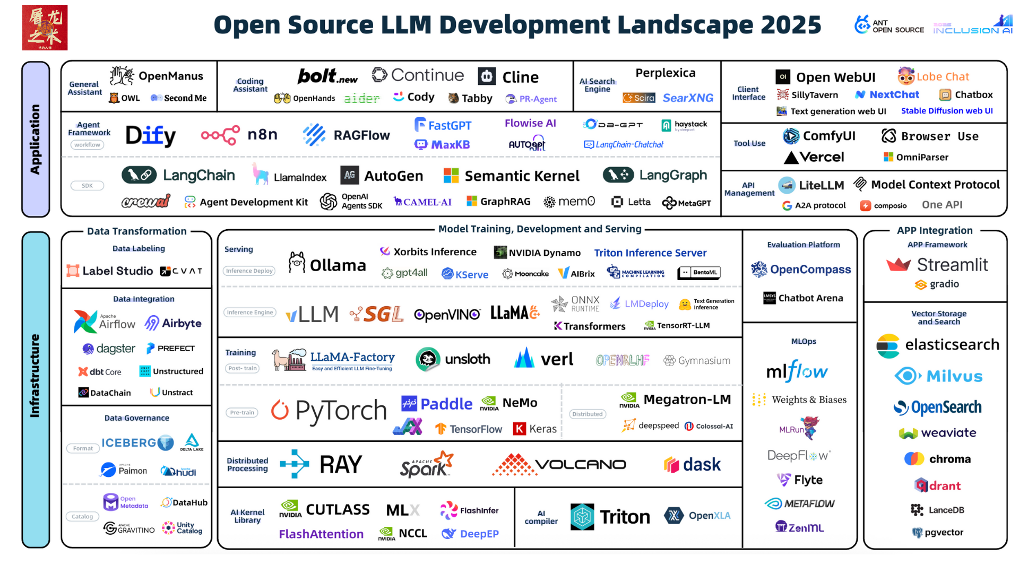Open the Triton Inference Server link

[x=650, y=253]
